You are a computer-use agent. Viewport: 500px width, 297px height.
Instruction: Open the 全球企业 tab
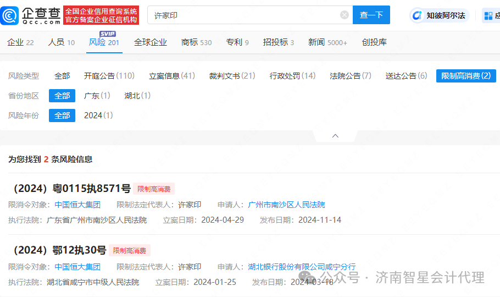coord(150,42)
